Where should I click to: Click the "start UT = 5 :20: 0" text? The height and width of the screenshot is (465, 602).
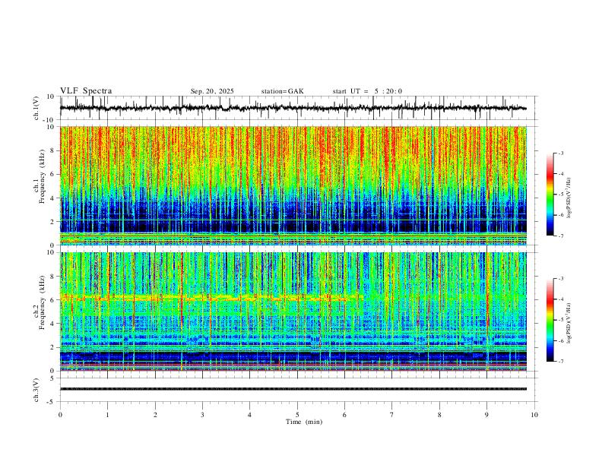click(367, 91)
